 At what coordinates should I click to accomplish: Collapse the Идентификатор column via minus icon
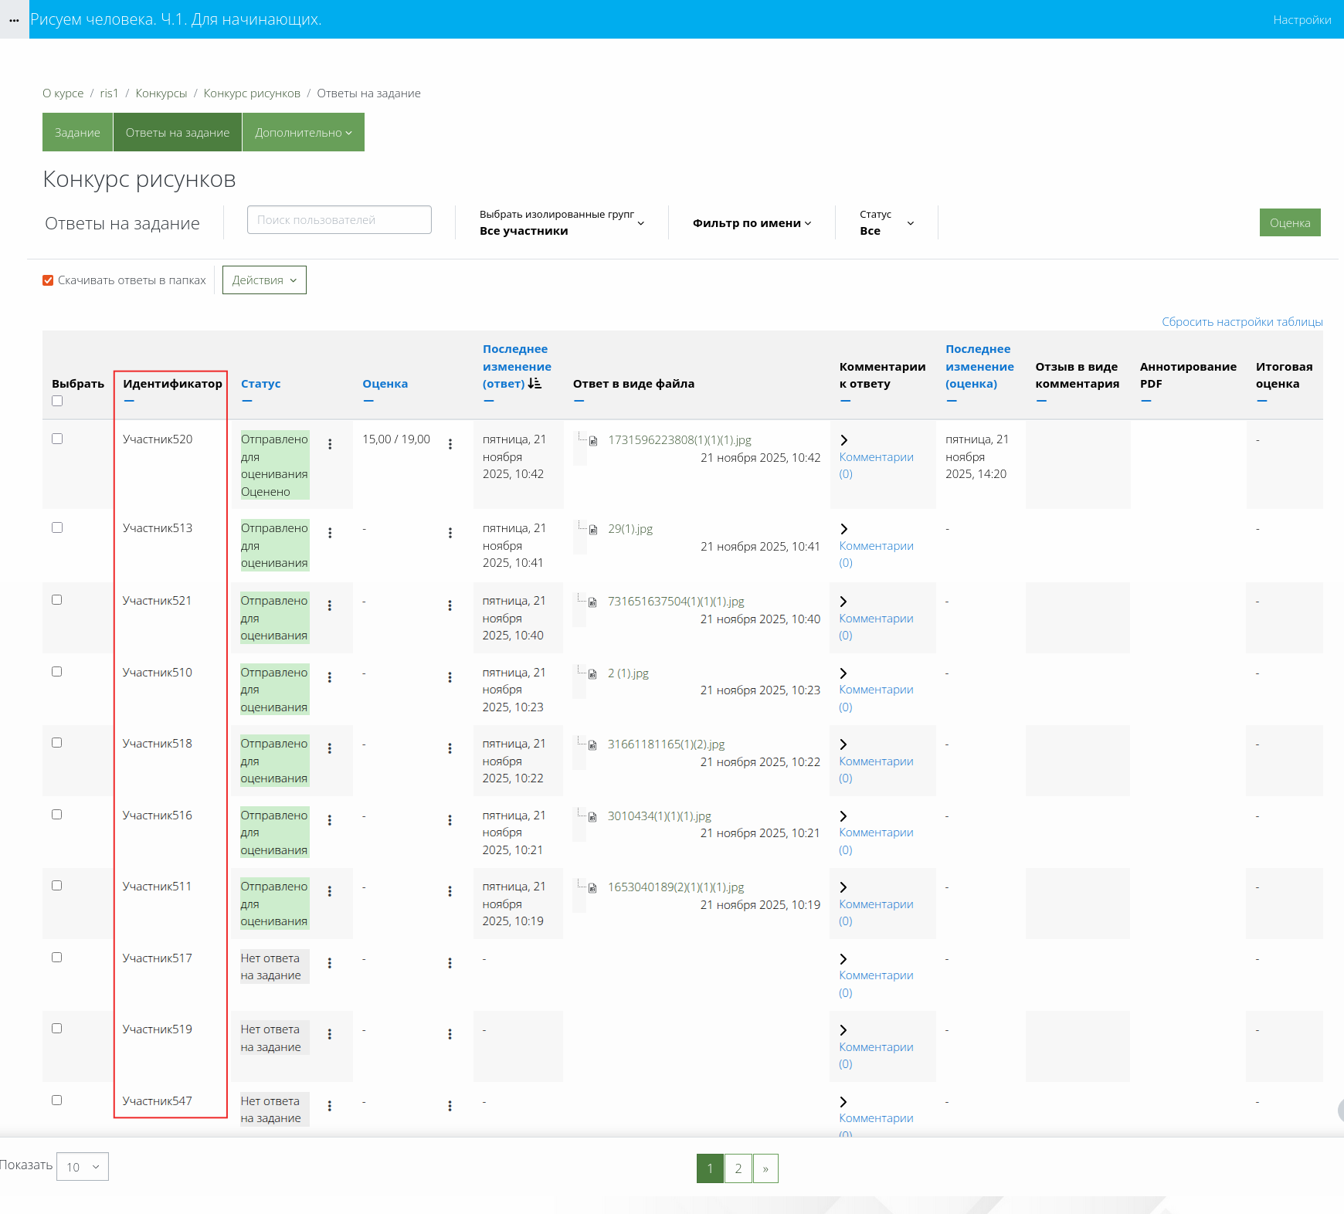coord(129,401)
